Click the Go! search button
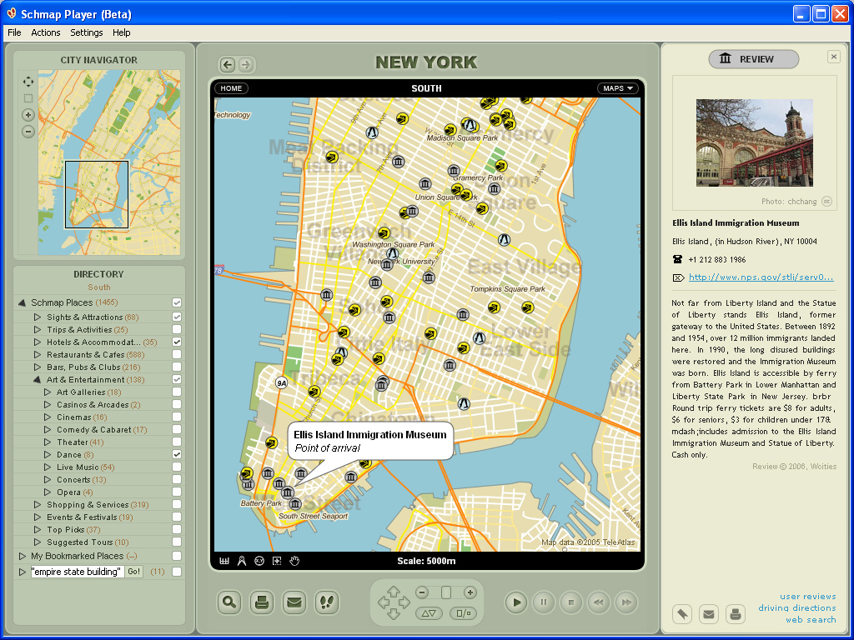Viewport: 854px width, 640px height. click(x=134, y=572)
